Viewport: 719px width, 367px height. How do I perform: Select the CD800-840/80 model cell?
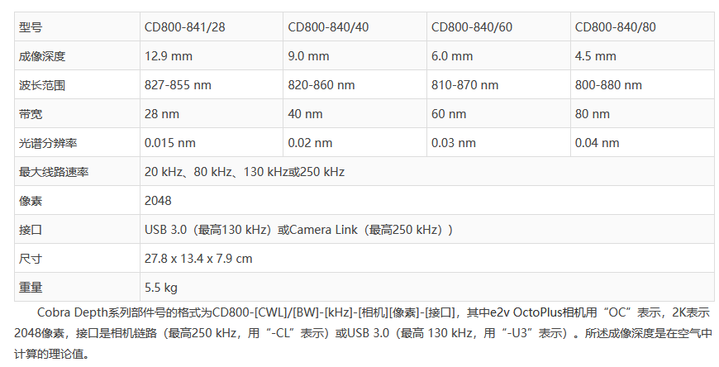(616, 27)
